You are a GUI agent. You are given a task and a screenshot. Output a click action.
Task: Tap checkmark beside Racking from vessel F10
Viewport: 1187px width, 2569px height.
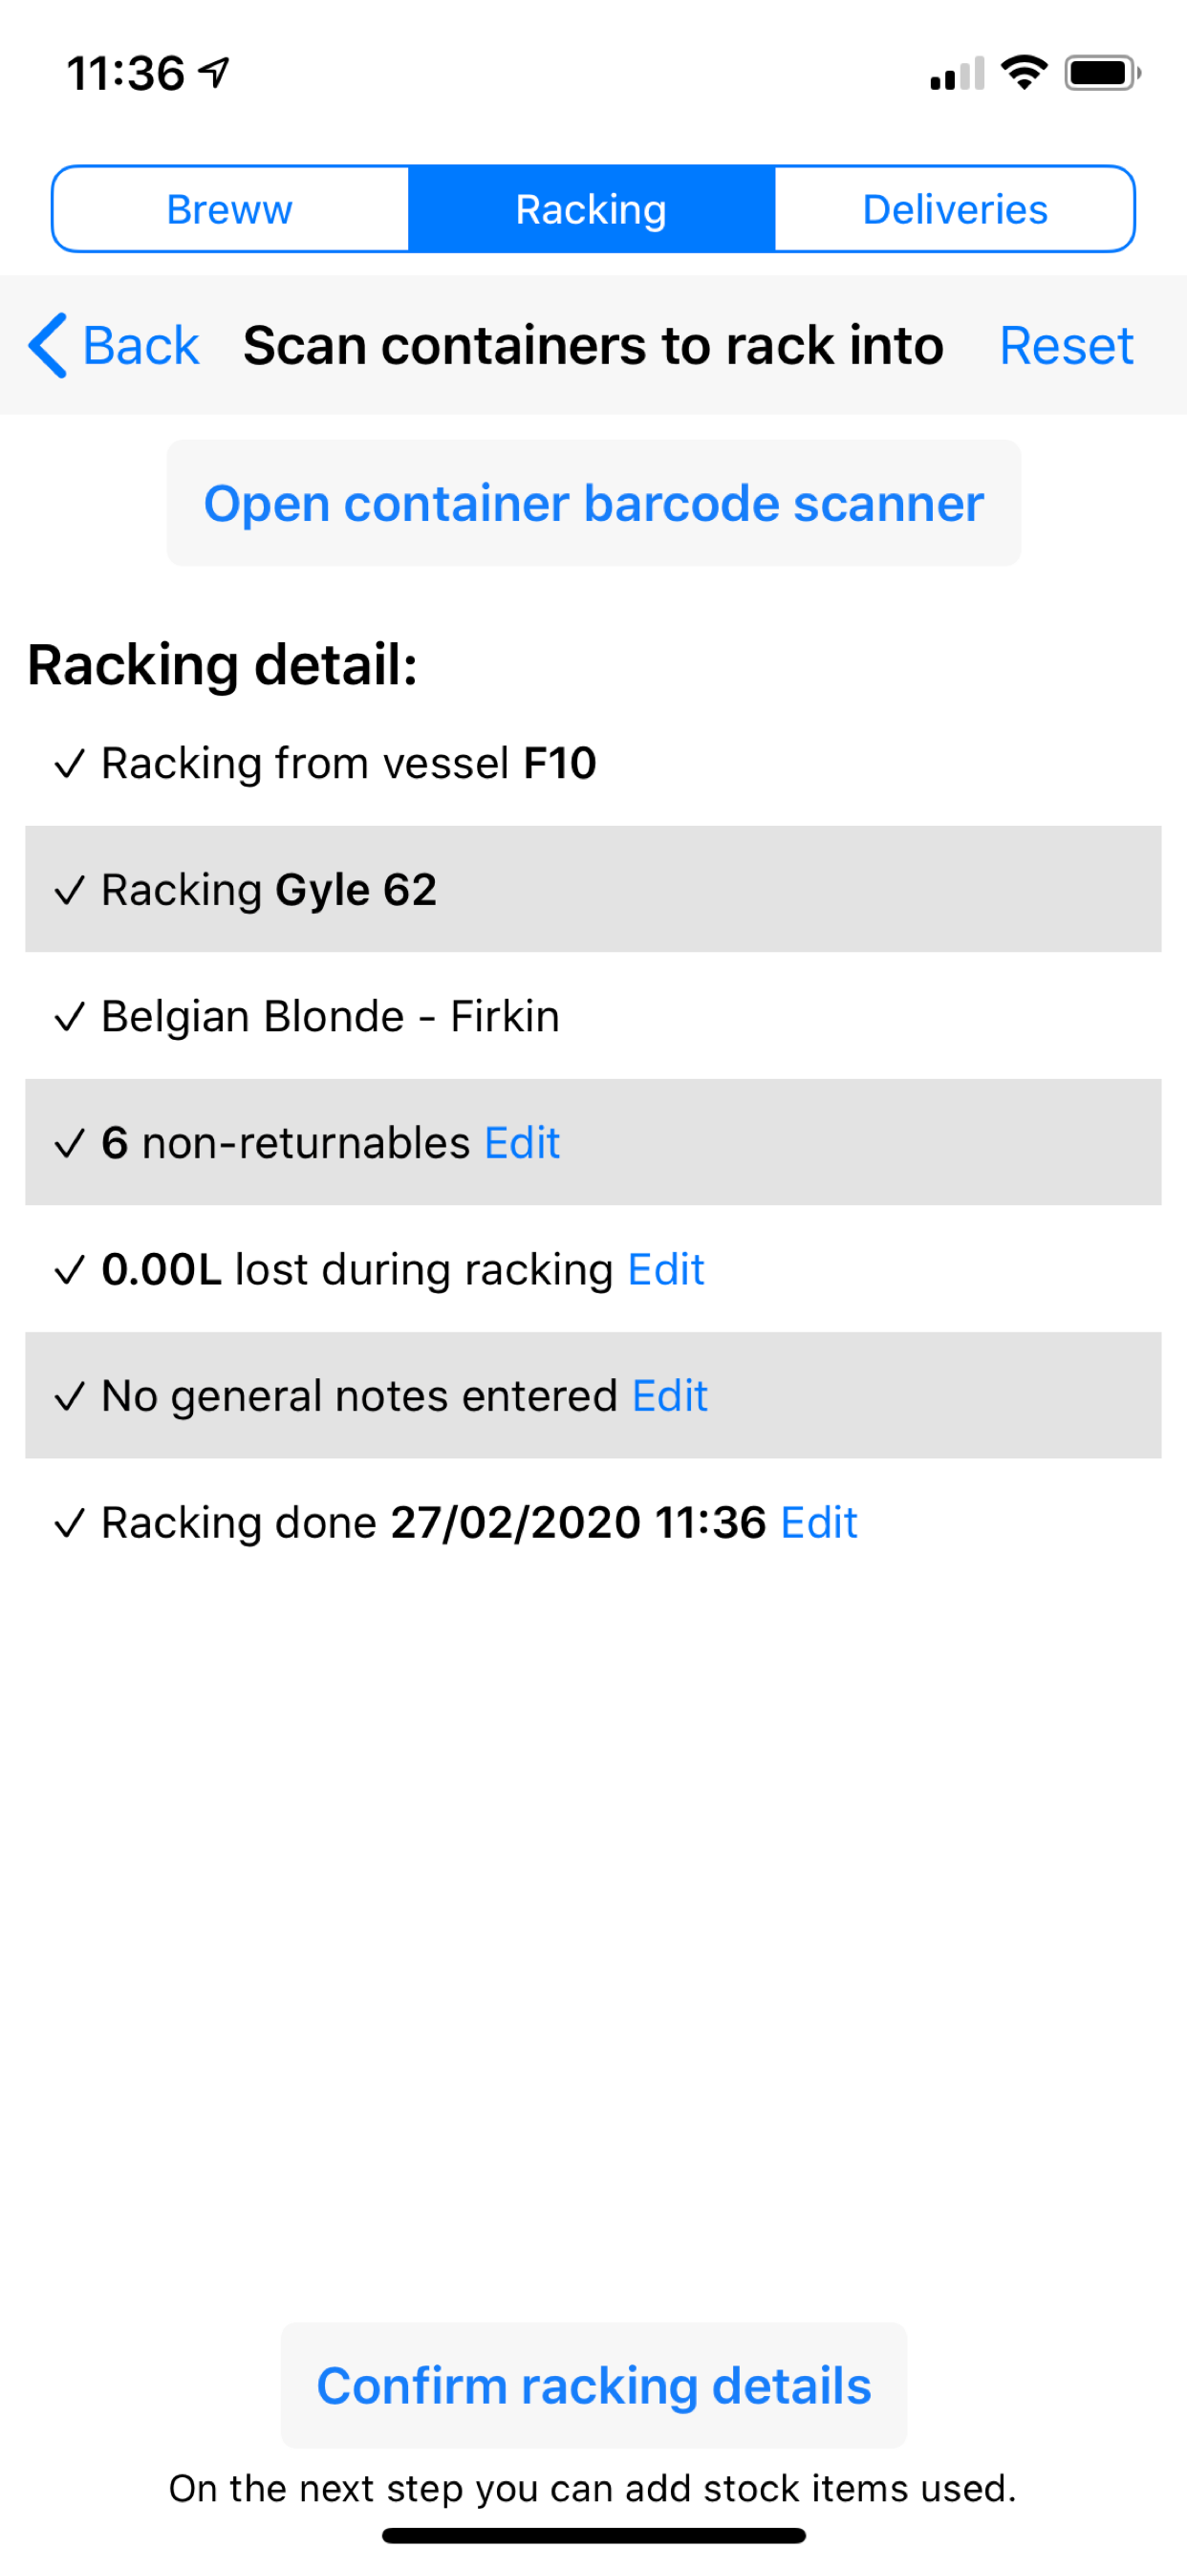click(70, 764)
